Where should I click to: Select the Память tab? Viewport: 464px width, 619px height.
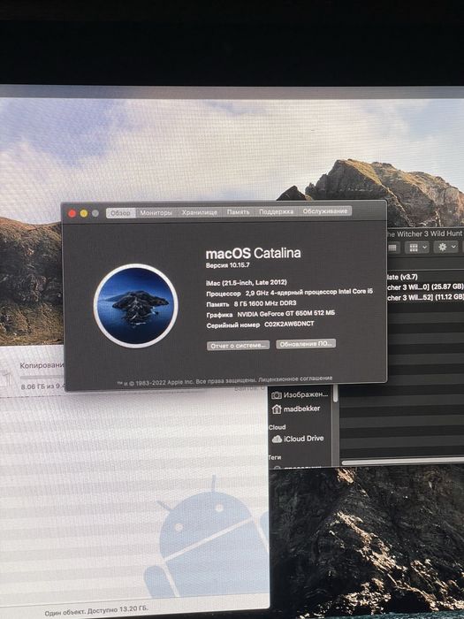[238, 212]
